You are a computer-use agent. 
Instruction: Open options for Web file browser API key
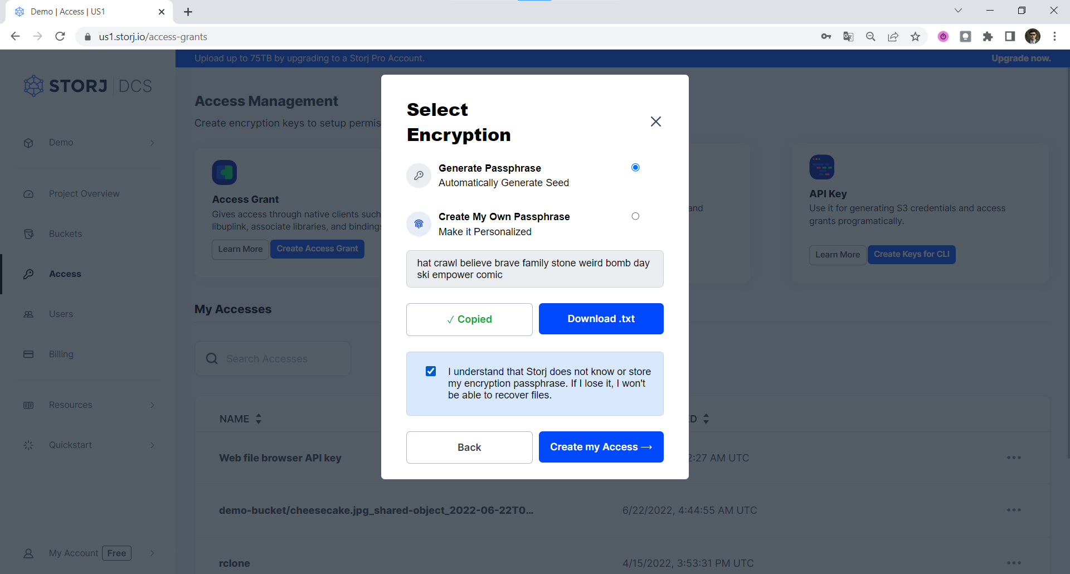pos(1014,458)
